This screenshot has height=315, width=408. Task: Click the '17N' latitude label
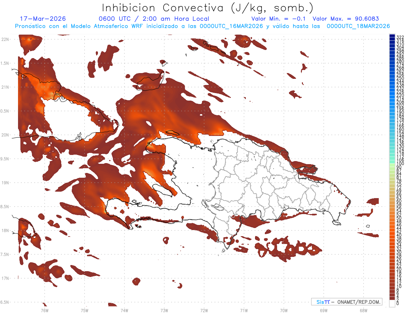coord(4,278)
